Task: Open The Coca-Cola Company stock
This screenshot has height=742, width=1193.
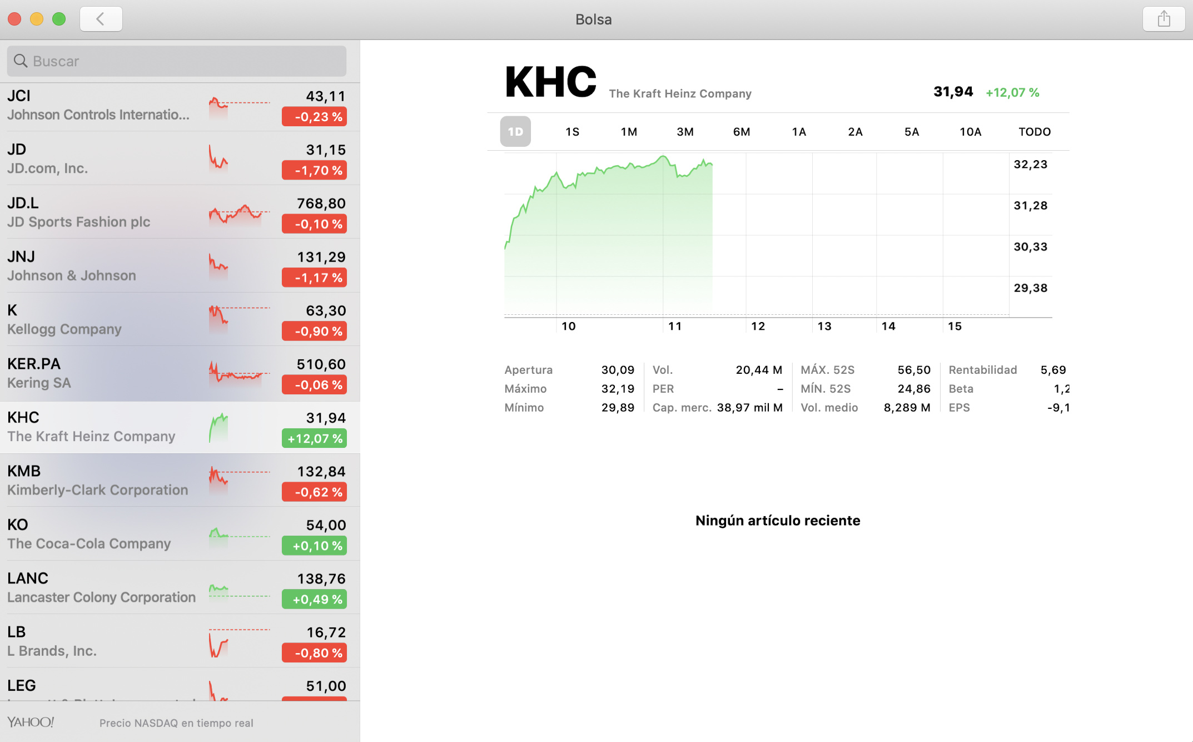Action: (x=180, y=534)
